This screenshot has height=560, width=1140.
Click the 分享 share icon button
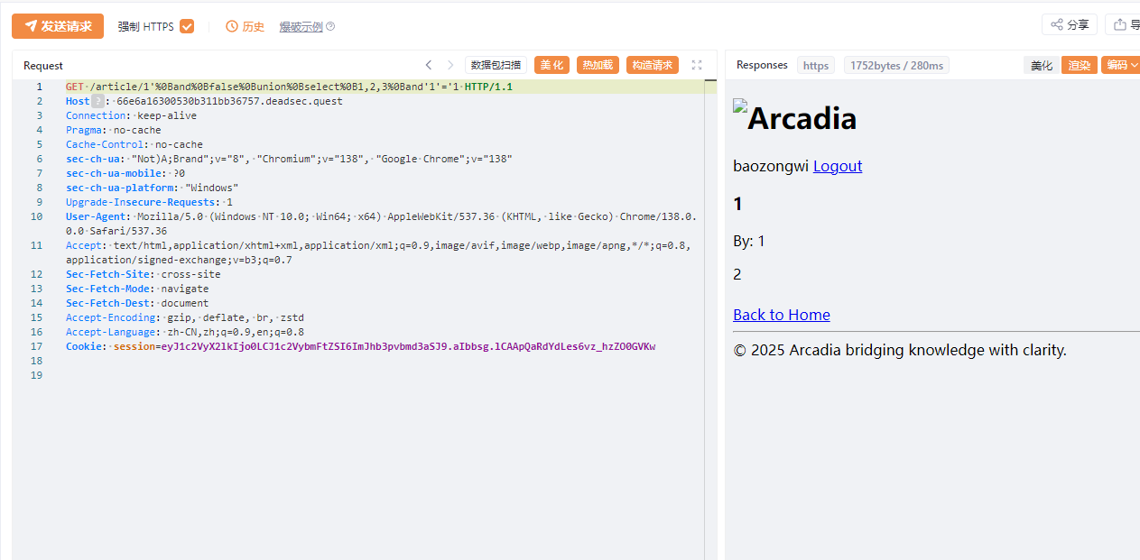point(1070,24)
